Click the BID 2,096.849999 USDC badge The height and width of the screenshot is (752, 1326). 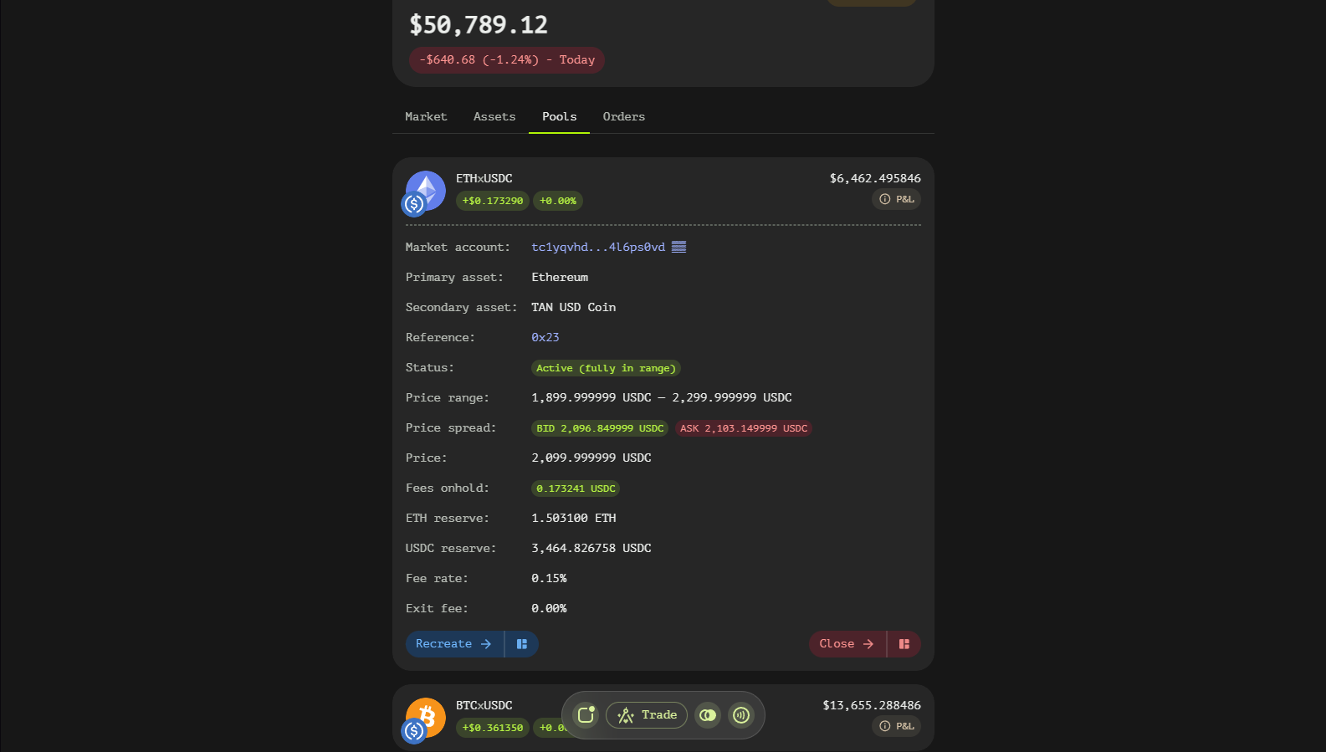(599, 428)
